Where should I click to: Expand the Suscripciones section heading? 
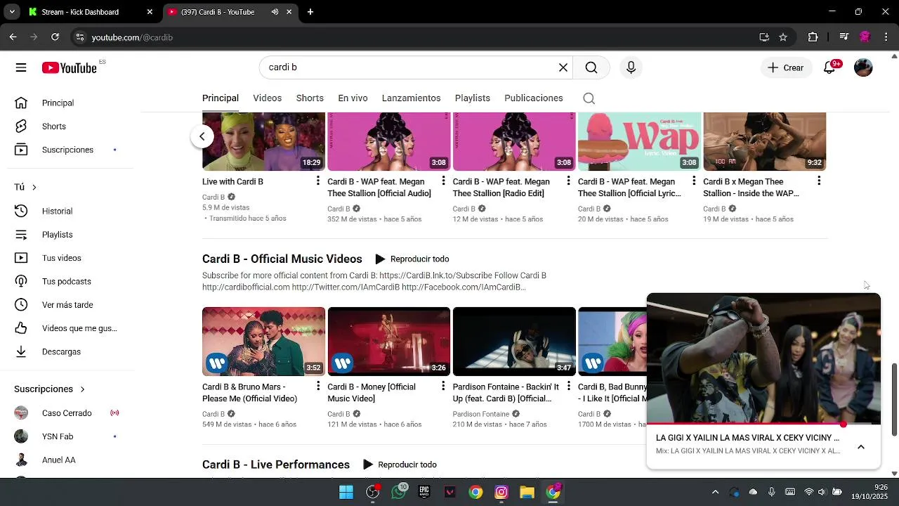pos(49,389)
